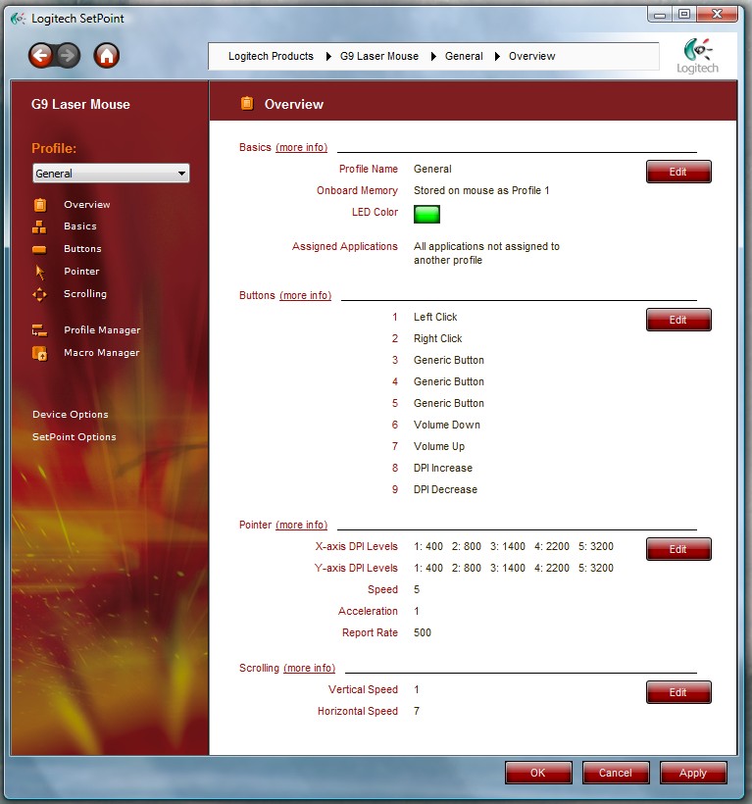Click Logitech Products in the breadcrumb

[271, 56]
